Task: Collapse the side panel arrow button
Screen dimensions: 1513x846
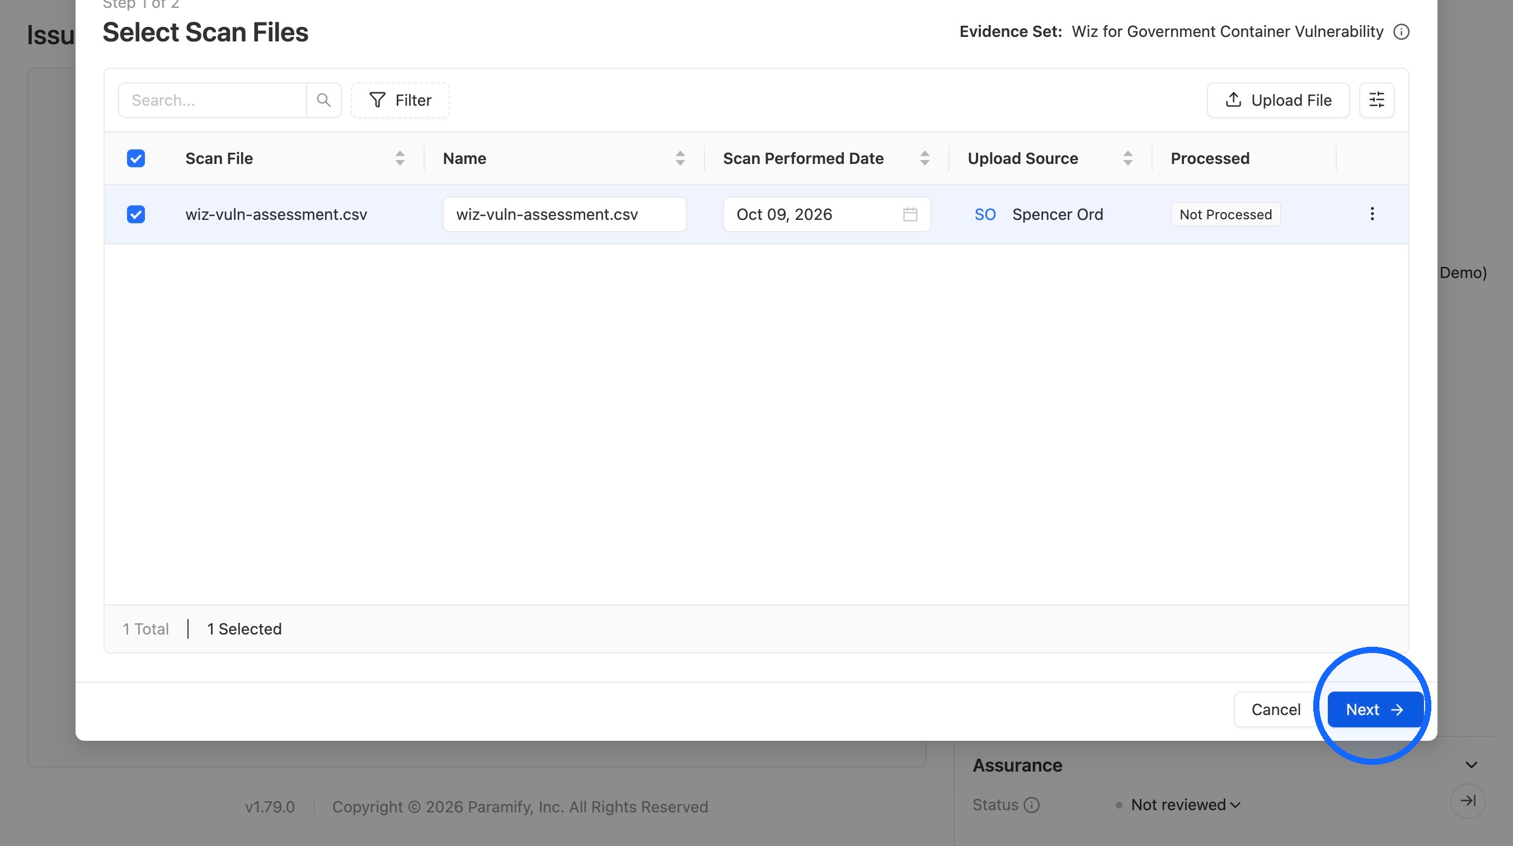Action: pos(1468,801)
